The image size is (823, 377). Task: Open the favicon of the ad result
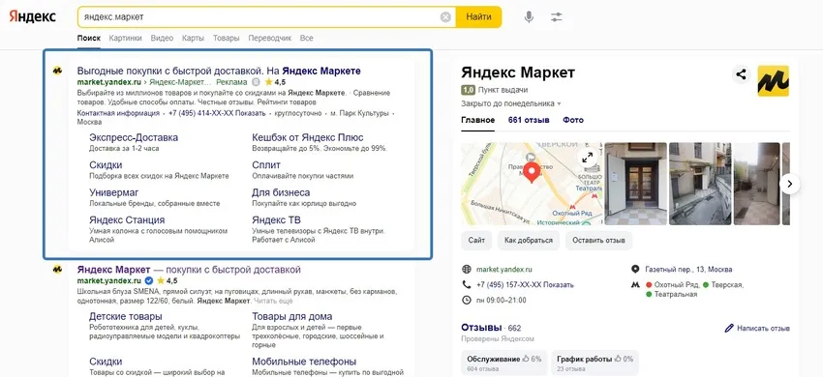pos(57,71)
